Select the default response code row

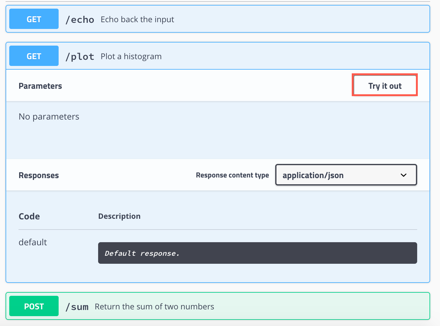click(x=32, y=242)
